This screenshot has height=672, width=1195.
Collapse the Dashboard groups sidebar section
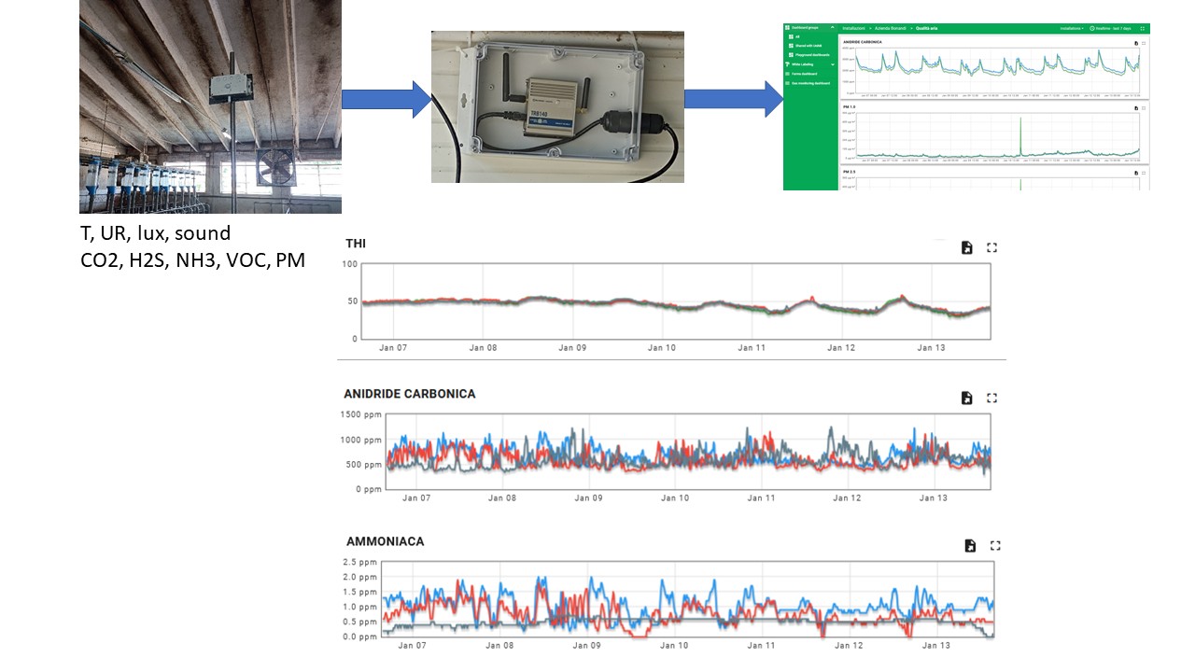833,27
